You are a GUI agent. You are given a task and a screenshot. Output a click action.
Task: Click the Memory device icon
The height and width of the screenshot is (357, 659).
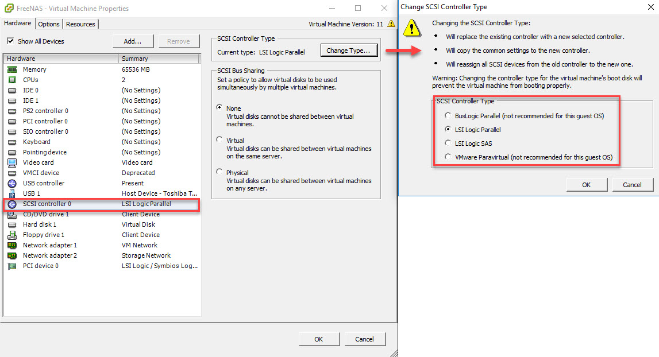(12, 69)
